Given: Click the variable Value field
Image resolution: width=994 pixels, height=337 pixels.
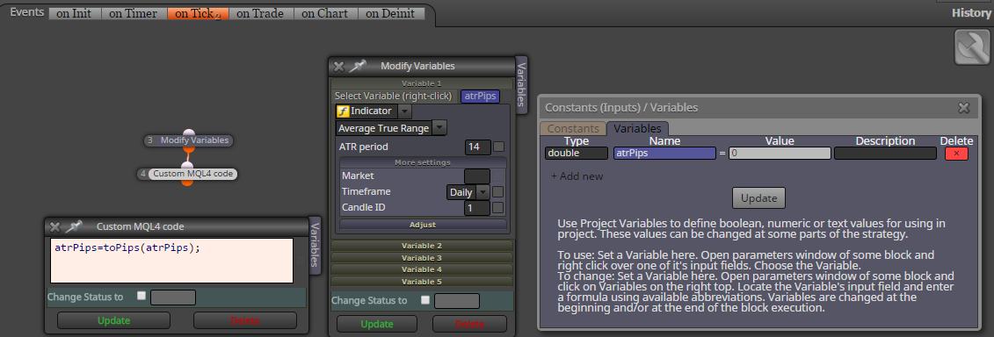Looking at the screenshot, I should coord(779,153).
